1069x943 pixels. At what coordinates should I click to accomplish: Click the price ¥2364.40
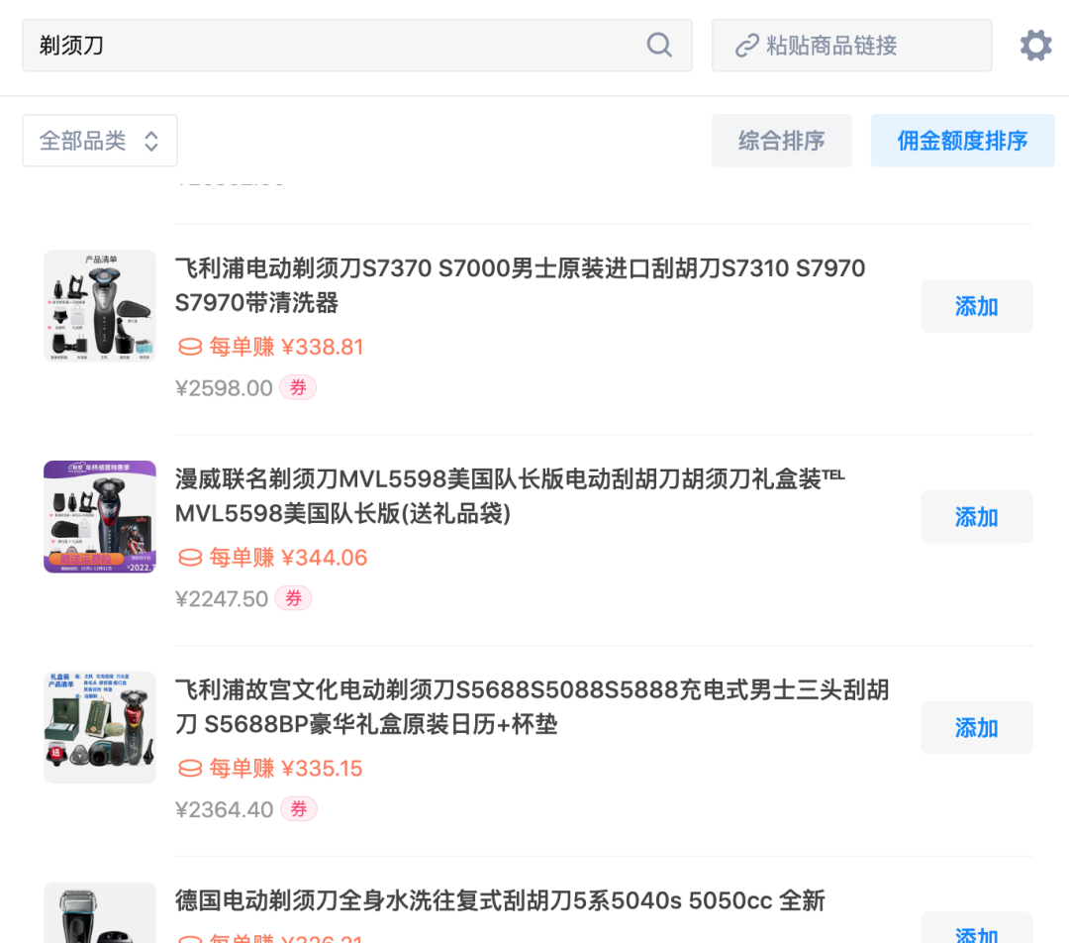[225, 810]
